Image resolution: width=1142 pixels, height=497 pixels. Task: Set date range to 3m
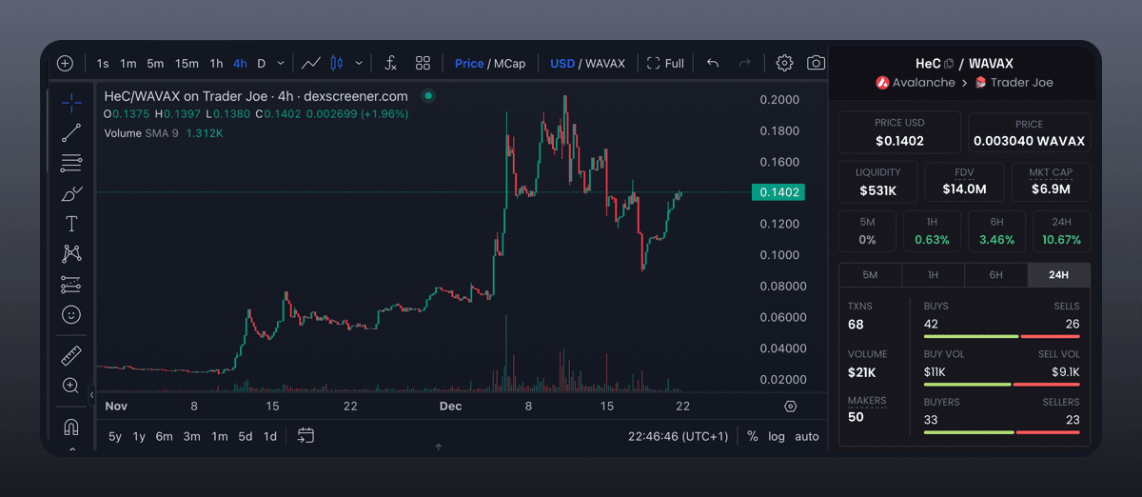[x=191, y=436]
